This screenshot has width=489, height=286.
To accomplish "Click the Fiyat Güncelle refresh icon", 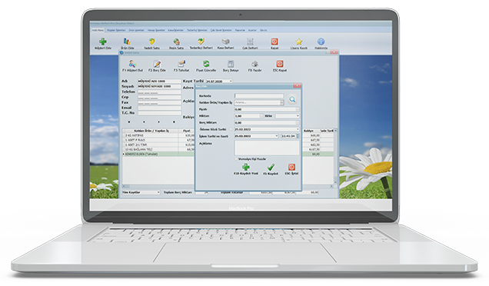I will pos(206,64).
